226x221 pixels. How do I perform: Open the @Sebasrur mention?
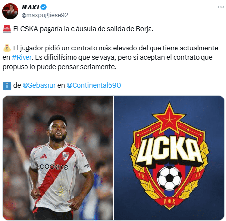(39, 85)
